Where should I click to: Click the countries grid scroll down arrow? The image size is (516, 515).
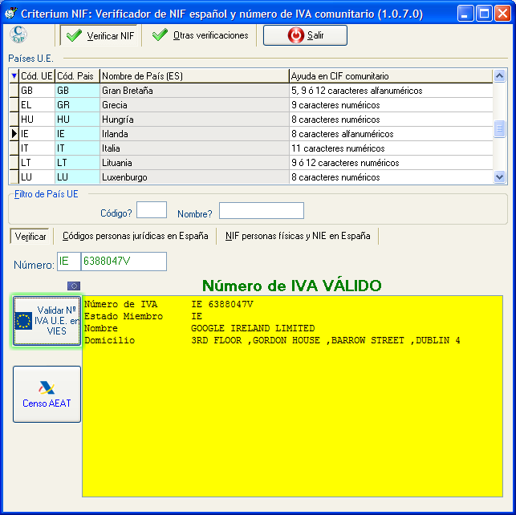pos(499,177)
